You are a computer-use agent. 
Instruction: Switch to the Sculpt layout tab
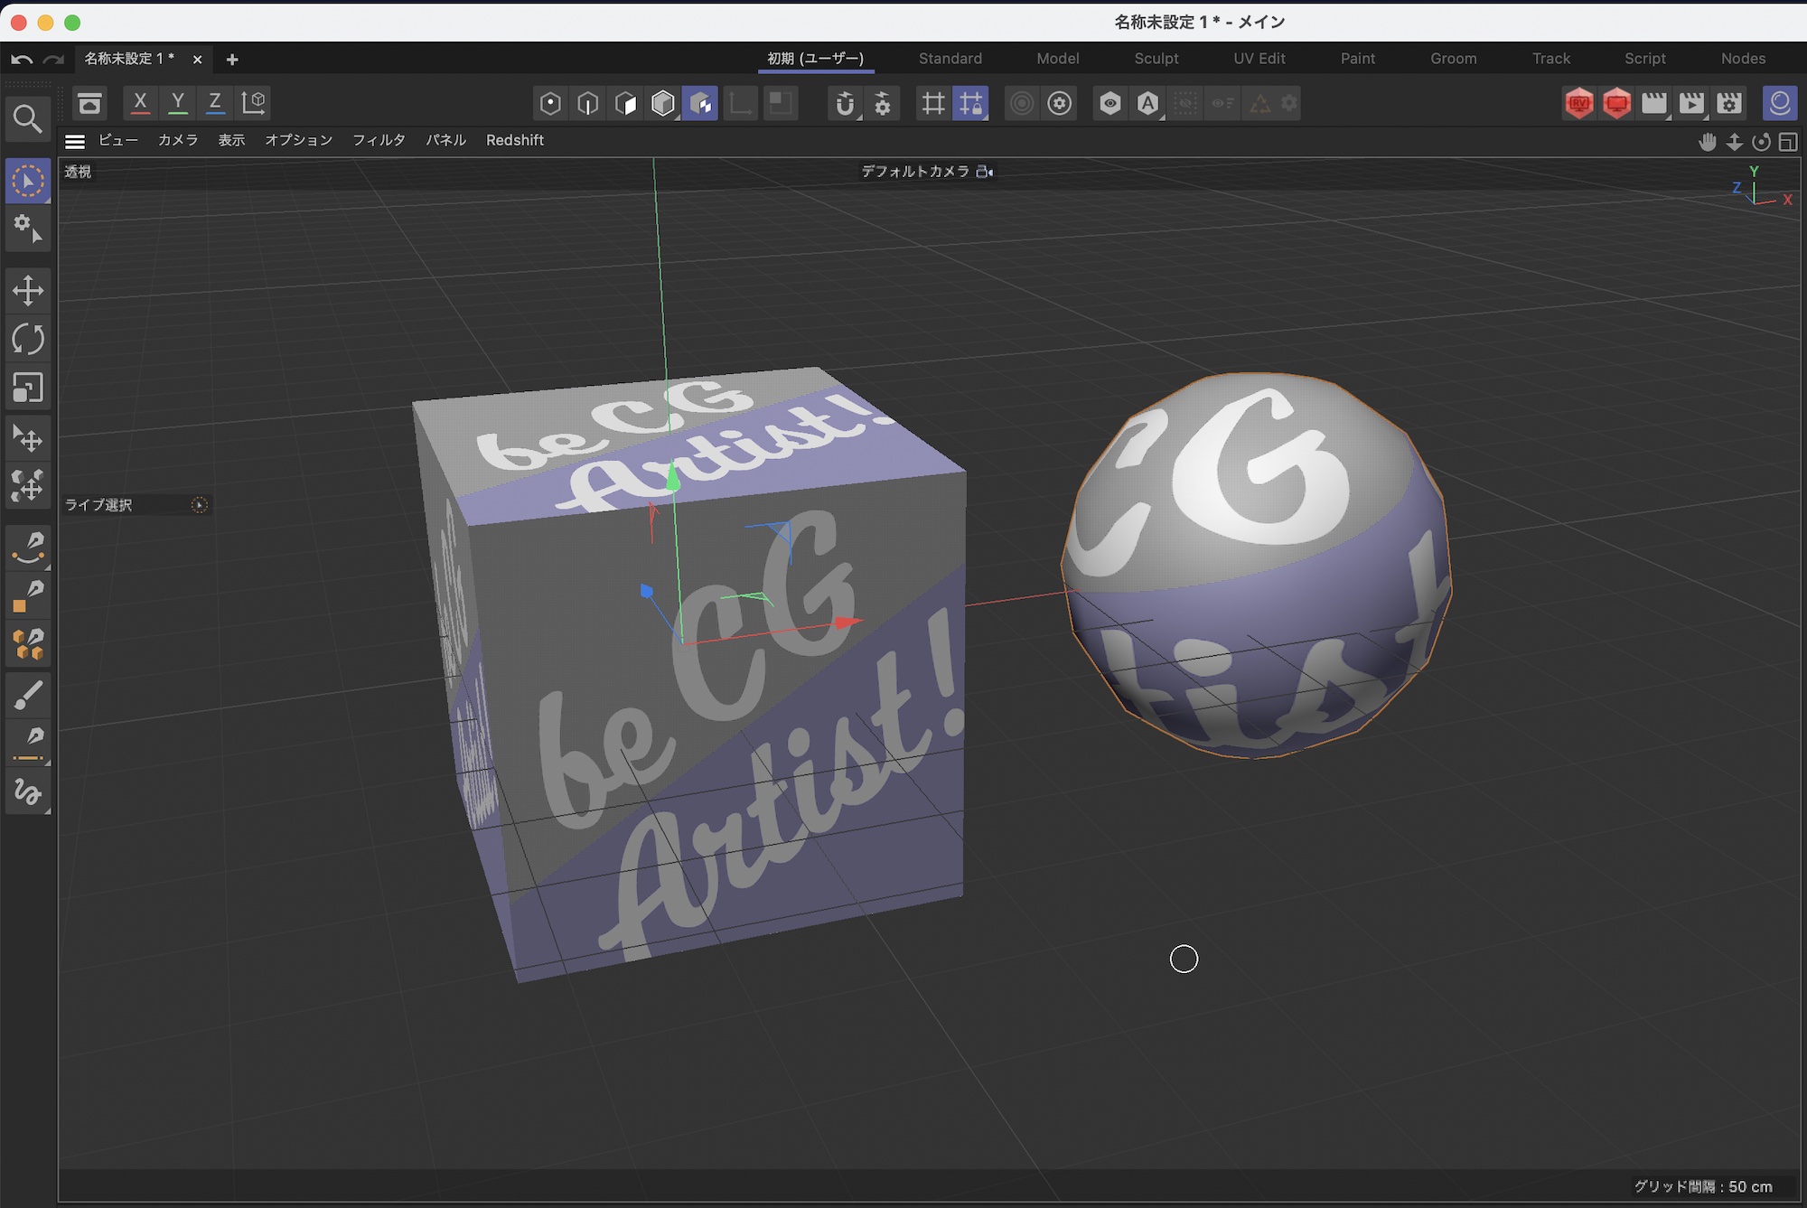(1156, 59)
